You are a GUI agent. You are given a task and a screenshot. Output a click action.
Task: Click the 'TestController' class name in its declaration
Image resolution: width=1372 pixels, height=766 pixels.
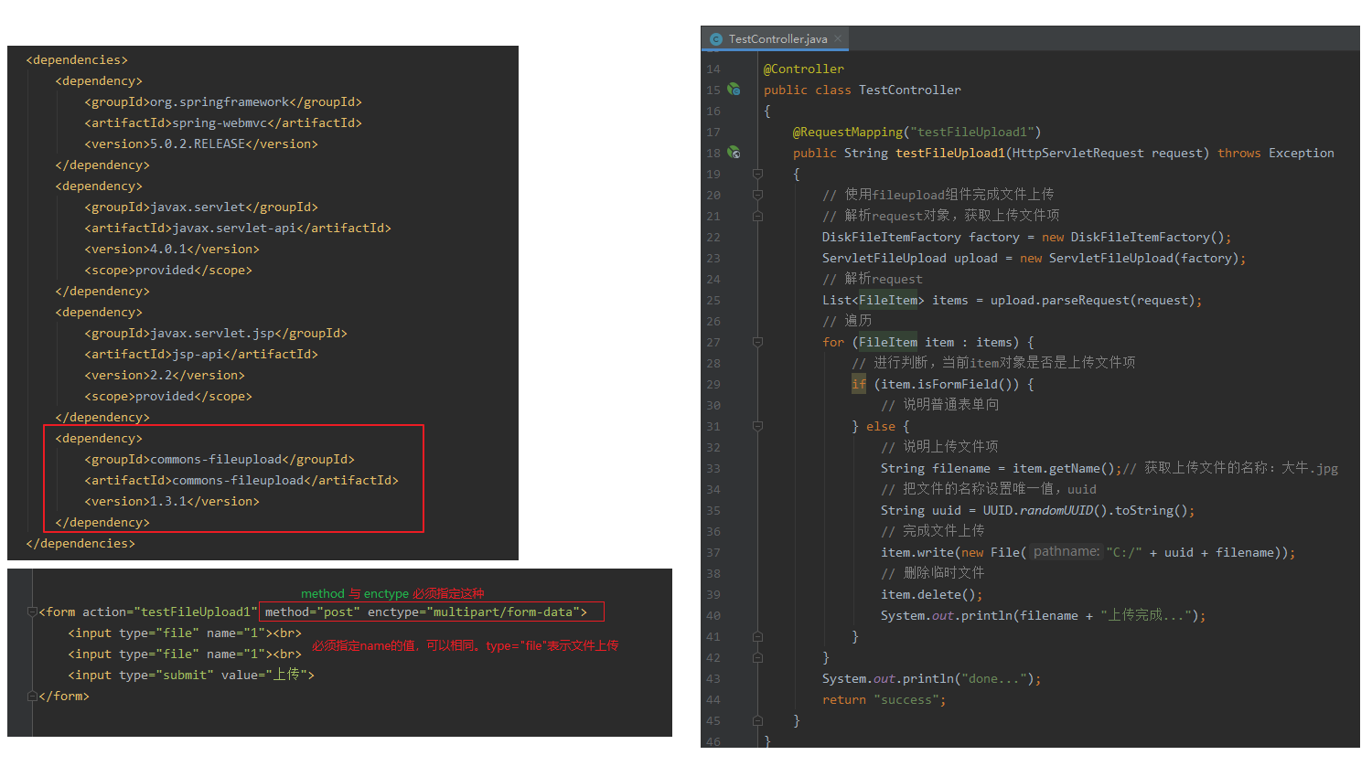[x=910, y=90]
